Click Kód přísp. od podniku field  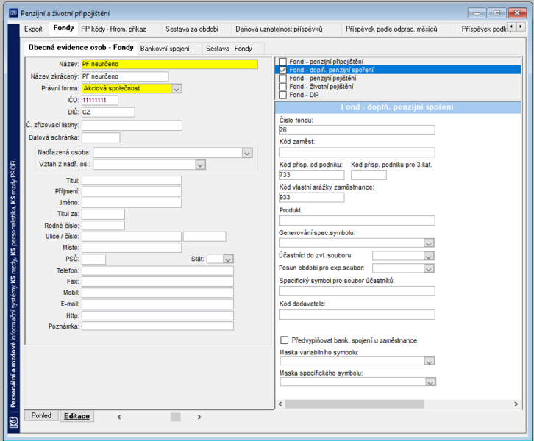point(311,175)
